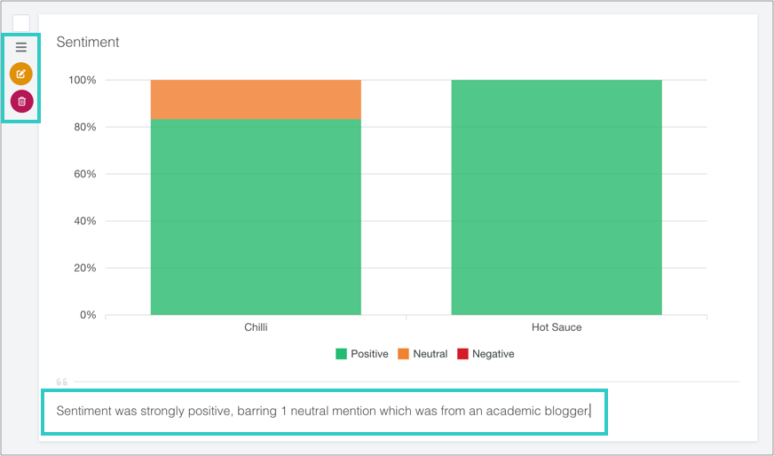Click into the sentiment comment text field

point(323,412)
